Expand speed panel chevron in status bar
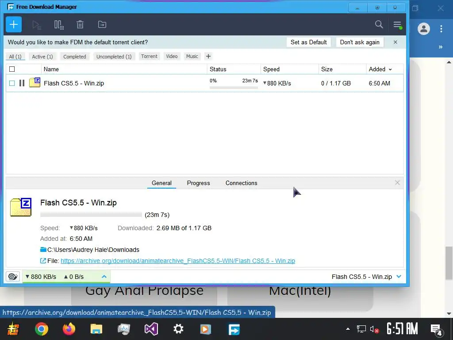This screenshot has height=340, width=453. click(104, 277)
